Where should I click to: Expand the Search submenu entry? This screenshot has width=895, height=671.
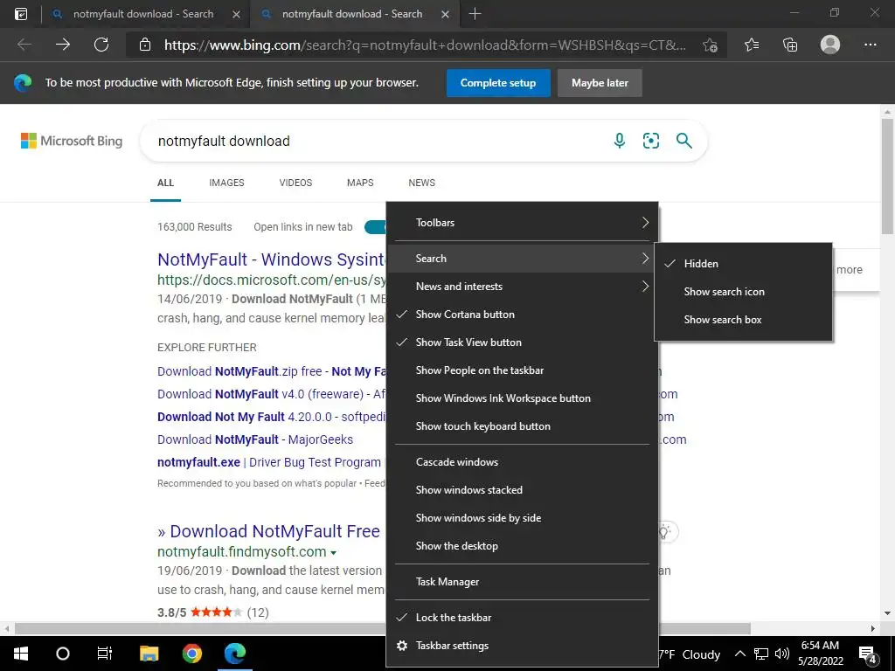pos(523,259)
